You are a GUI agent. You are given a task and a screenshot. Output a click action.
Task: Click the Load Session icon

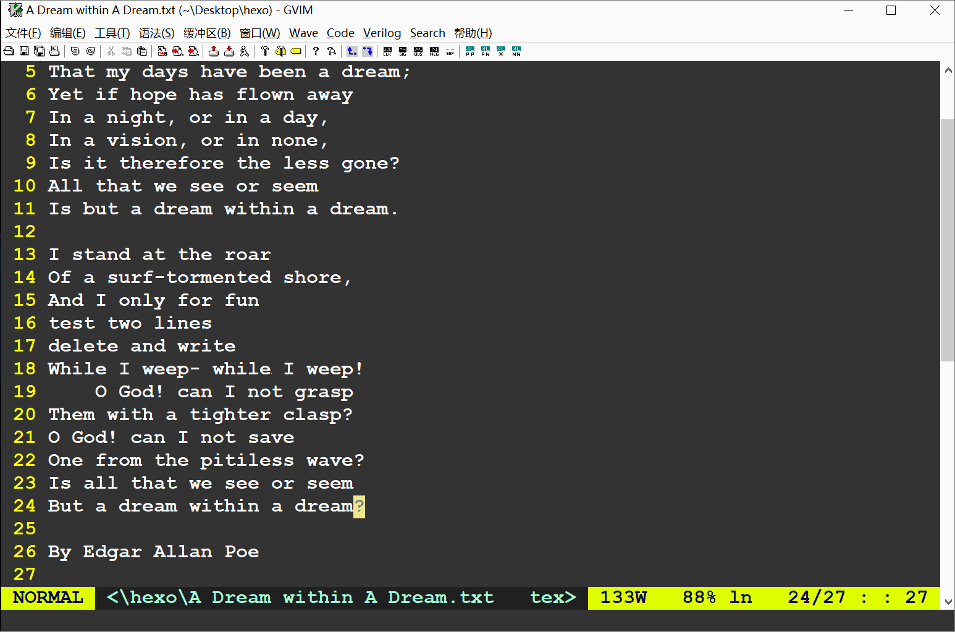(x=214, y=51)
